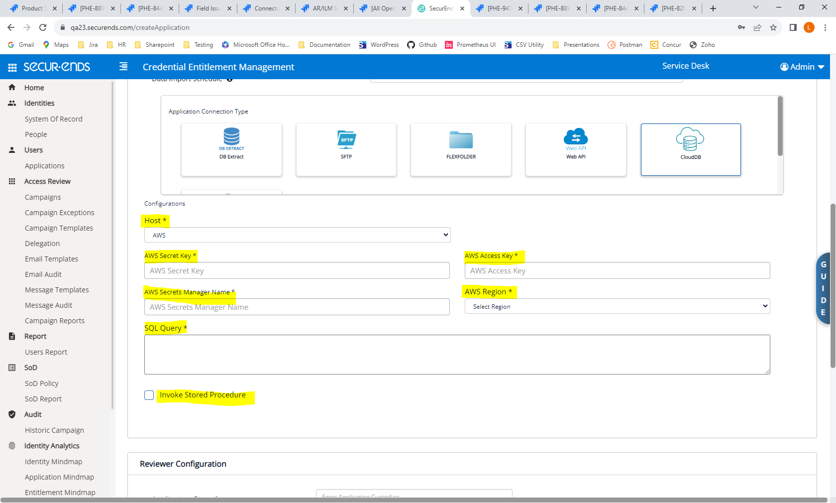This screenshot has width=836, height=503.
Task: Click the apps grid icon beside SecurEnds logo
Action: [x=12, y=67]
